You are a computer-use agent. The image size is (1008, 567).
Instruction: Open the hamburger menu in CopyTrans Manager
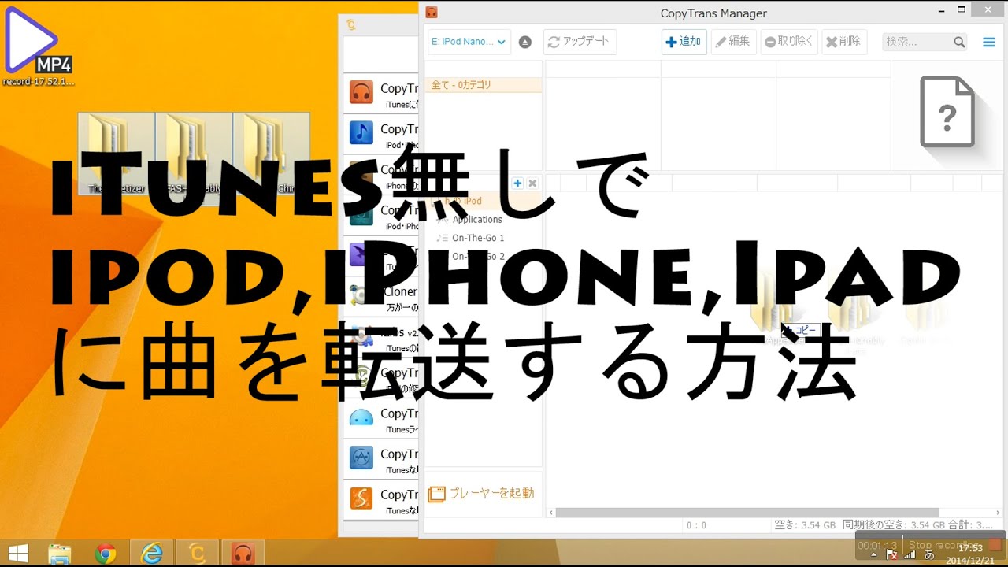pos(989,43)
